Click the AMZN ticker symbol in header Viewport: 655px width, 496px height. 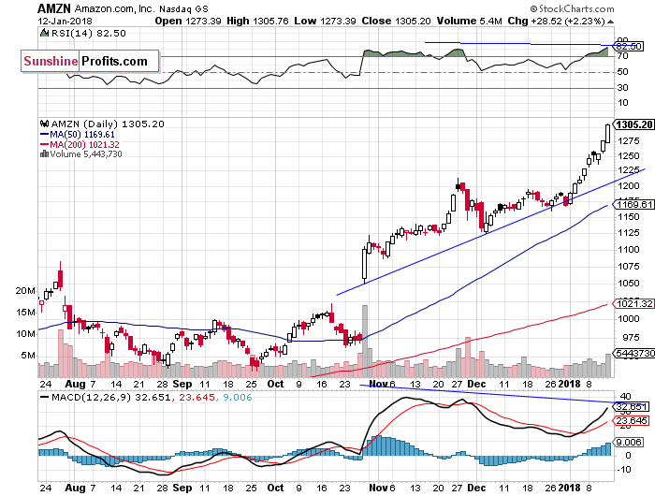54,8
